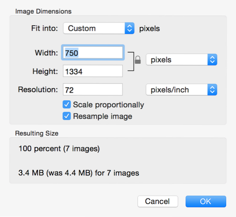
Task: Click the blue arrows on the pixels unit popup
Action: point(212,60)
